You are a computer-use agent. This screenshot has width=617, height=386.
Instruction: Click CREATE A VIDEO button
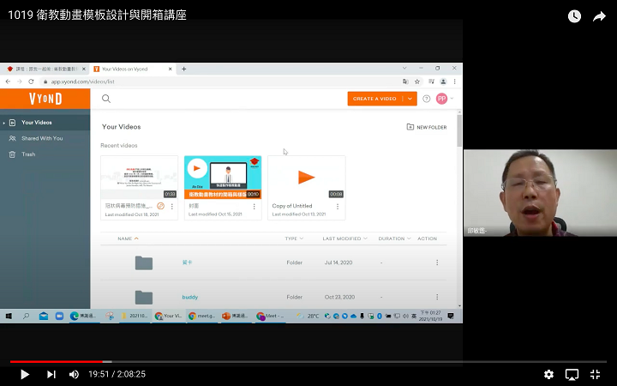tap(374, 99)
